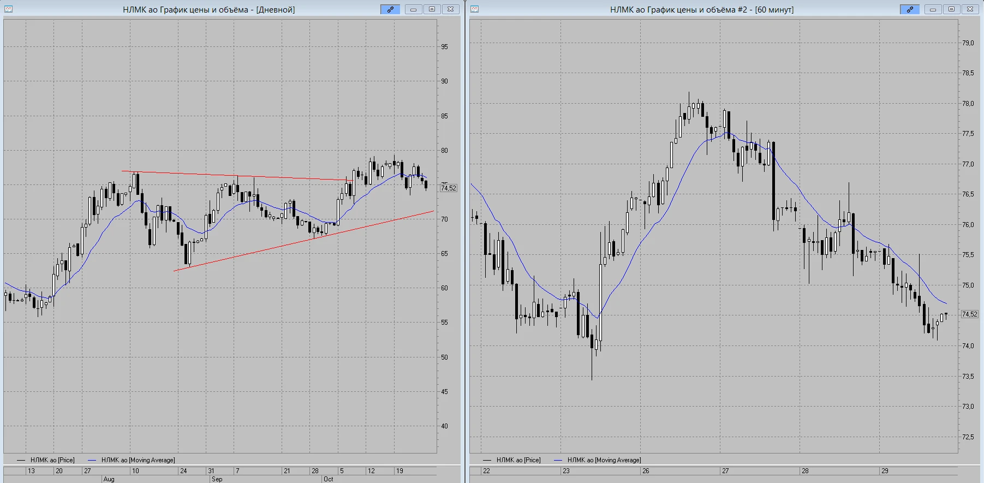Click the 72,5 price label on the 60-minute axis
Viewport: 984px width, 483px height.
point(968,437)
